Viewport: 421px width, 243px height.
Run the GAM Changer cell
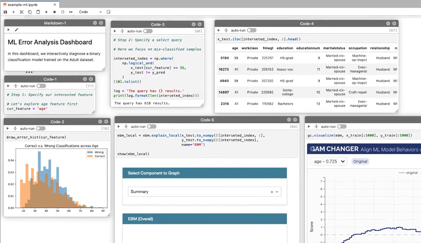[309, 126]
